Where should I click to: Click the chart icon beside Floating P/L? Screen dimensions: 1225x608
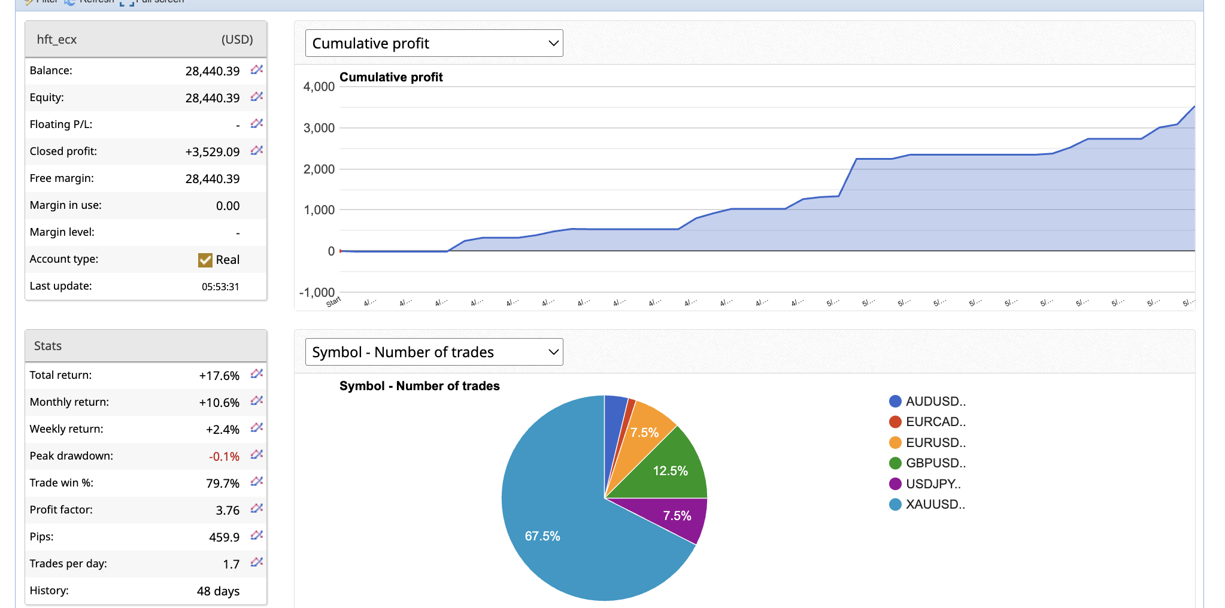(x=257, y=124)
